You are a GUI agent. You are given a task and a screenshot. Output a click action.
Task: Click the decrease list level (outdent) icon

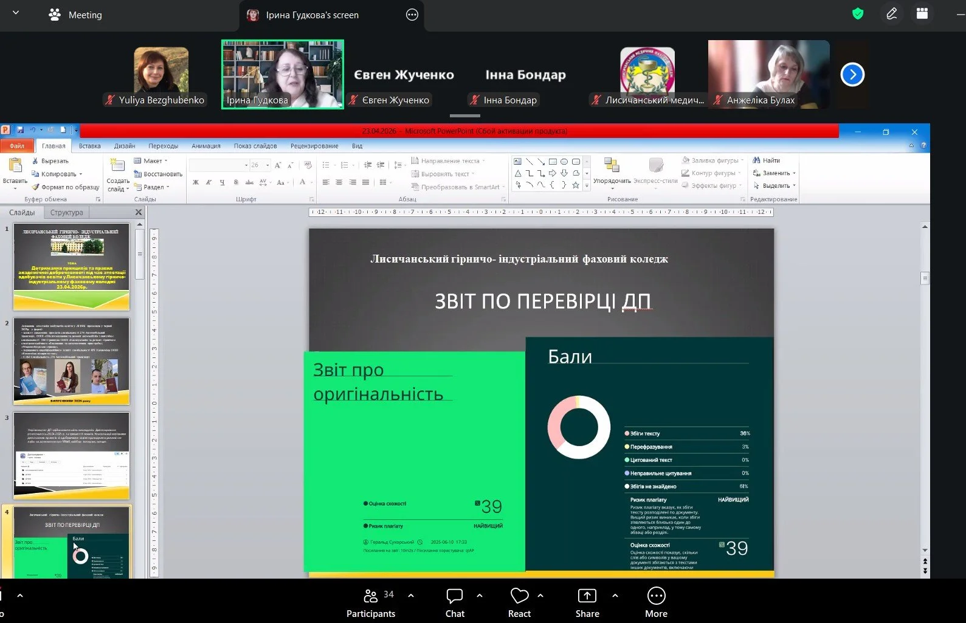coord(368,165)
